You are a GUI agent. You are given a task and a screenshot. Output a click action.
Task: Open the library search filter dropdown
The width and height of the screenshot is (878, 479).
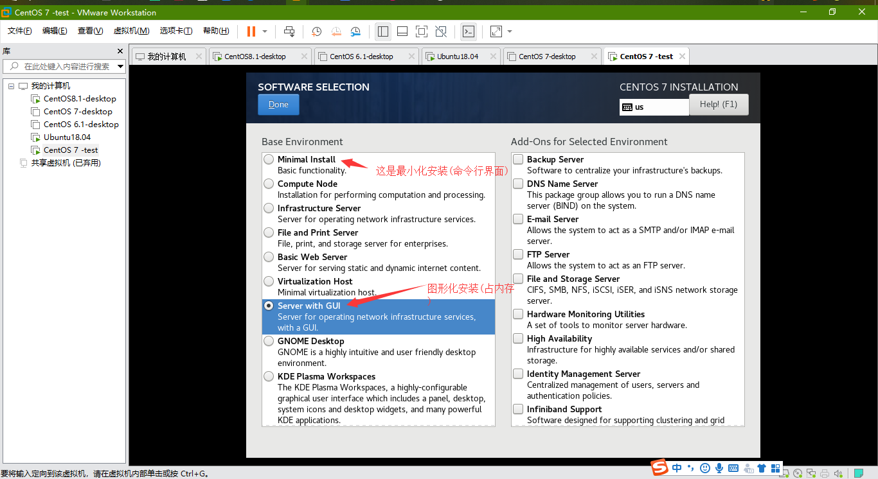(x=120, y=66)
